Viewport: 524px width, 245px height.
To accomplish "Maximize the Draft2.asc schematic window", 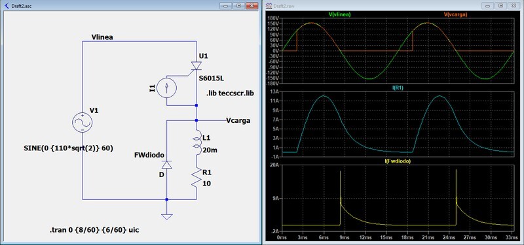I will (x=239, y=6).
